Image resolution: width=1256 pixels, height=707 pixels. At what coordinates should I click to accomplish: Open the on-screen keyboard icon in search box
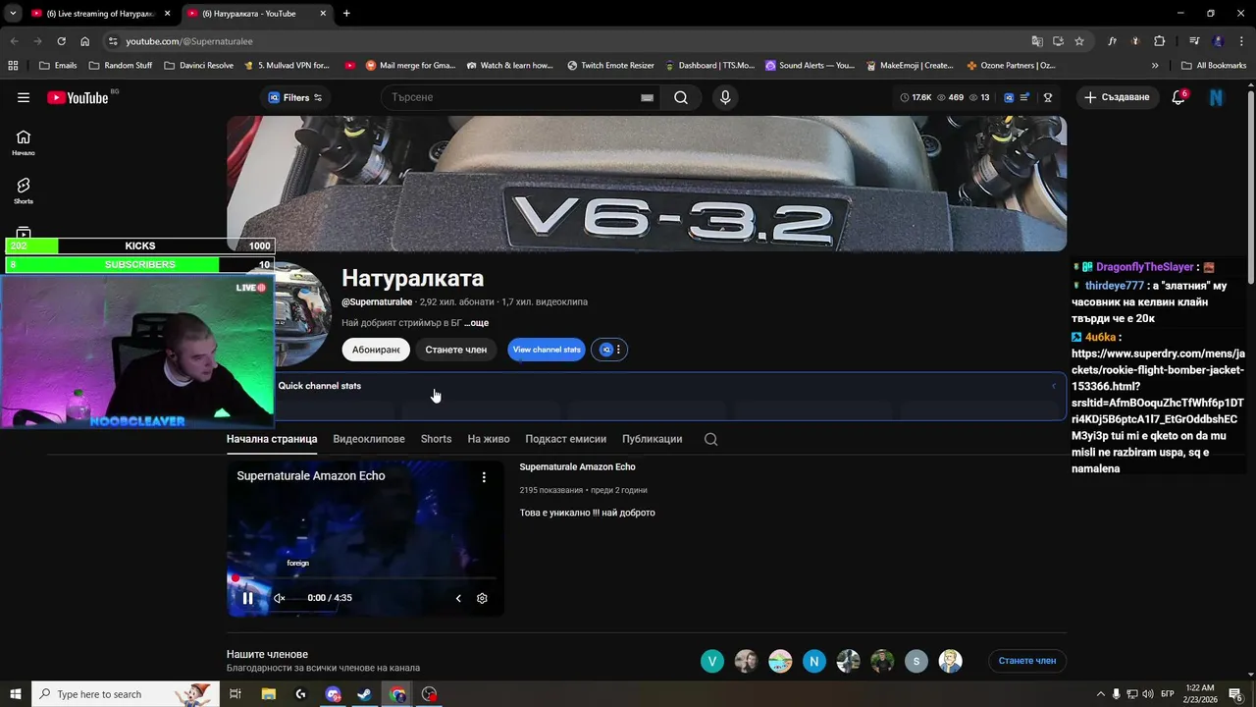coord(647,97)
